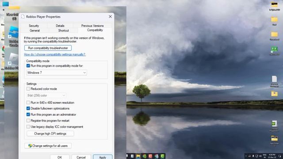Close the Roblox Player Properties dialog

coord(110,17)
